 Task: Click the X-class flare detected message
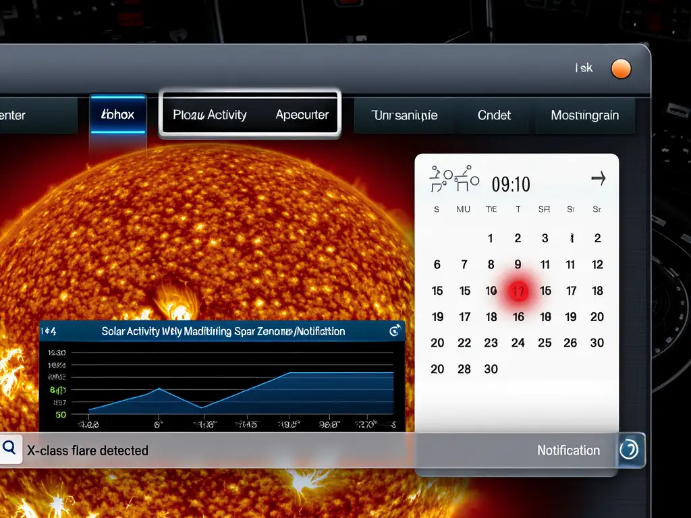(88, 450)
